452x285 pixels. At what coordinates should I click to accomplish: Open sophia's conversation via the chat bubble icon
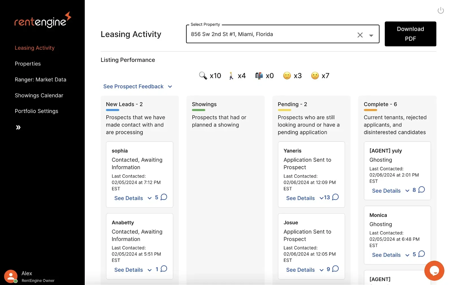click(163, 197)
